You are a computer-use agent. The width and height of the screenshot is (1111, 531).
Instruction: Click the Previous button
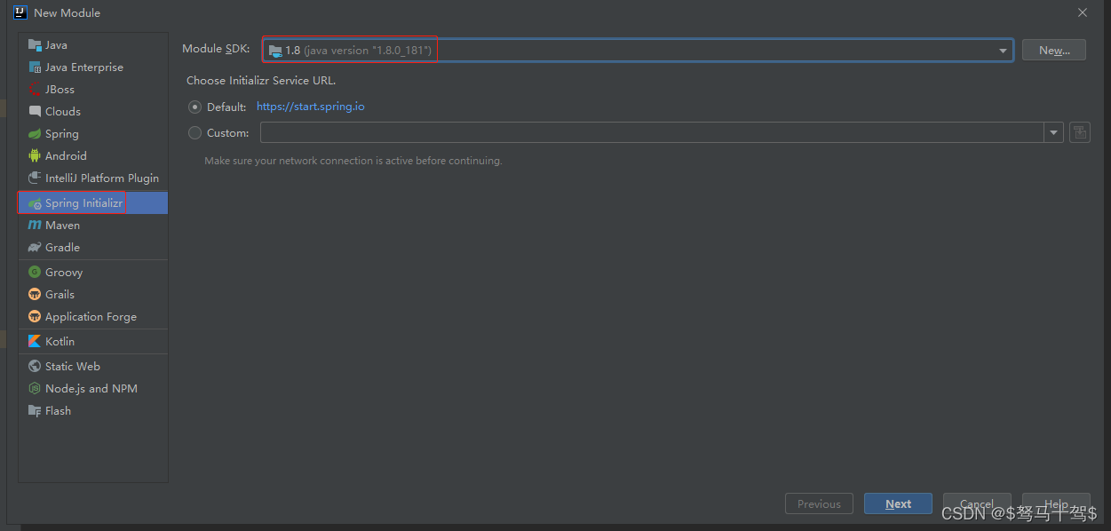point(819,503)
